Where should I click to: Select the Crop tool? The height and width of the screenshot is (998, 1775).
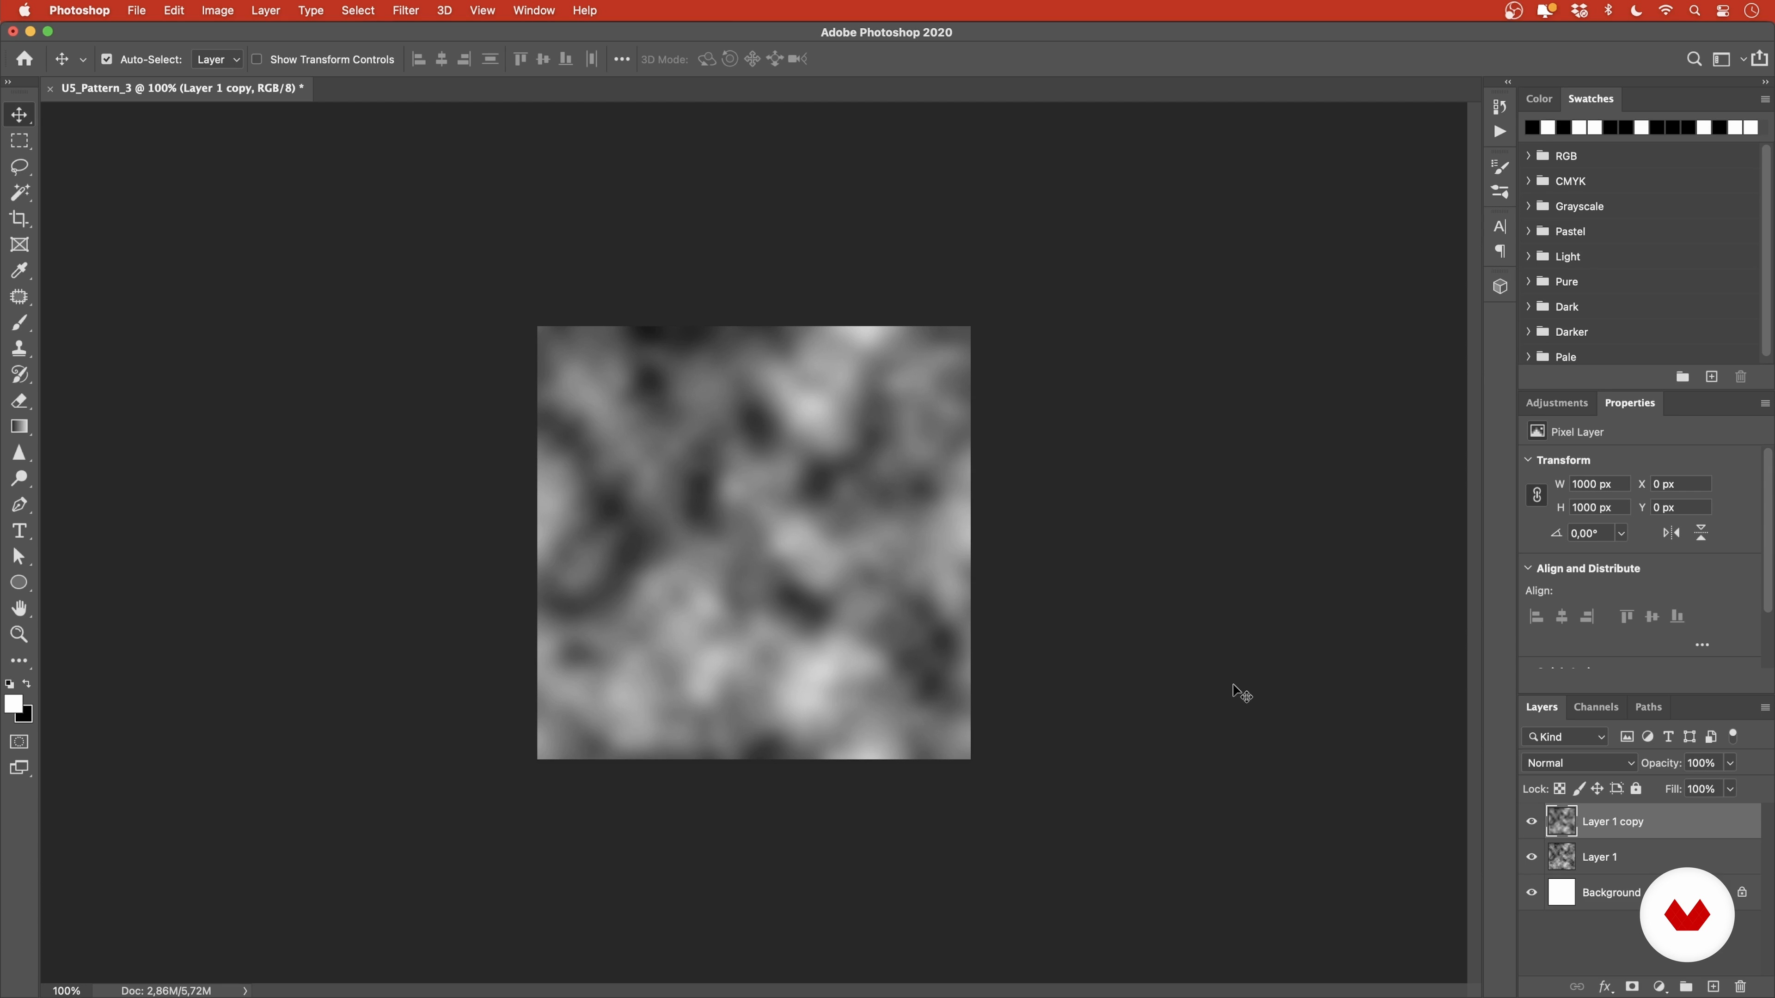coord(19,219)
